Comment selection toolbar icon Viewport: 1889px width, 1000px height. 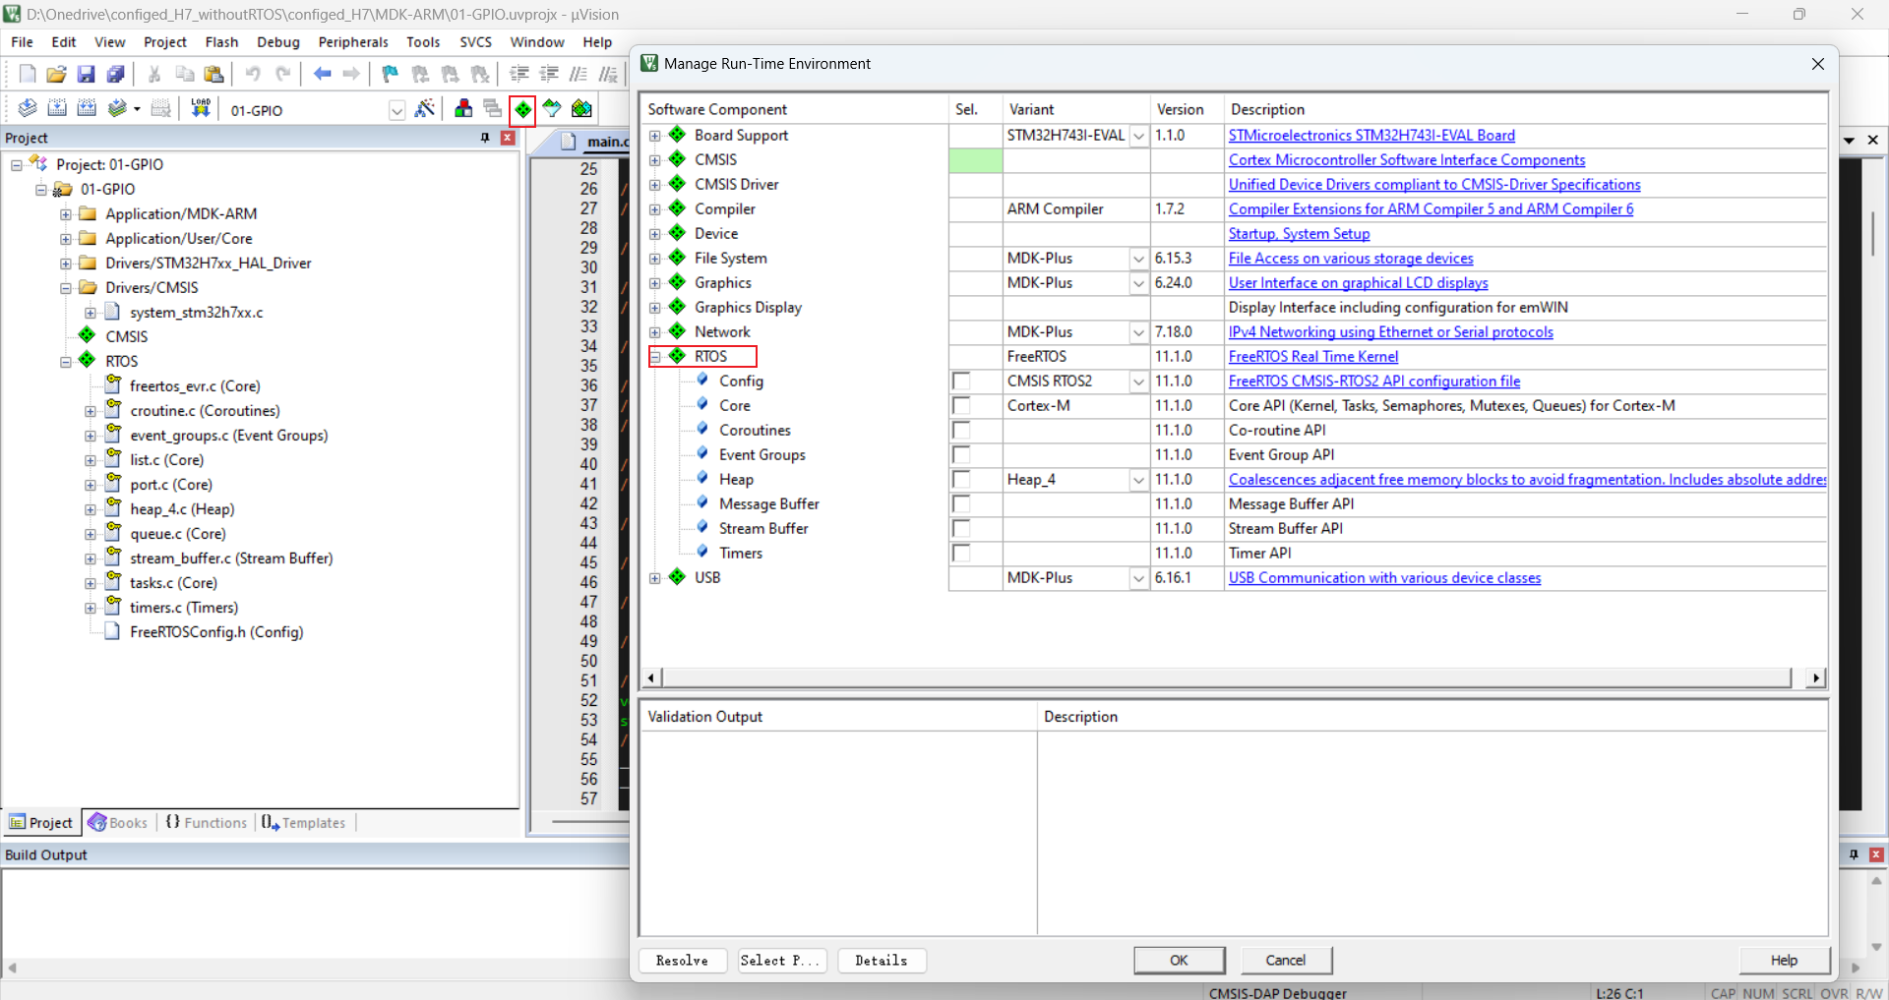click(579, 74)
